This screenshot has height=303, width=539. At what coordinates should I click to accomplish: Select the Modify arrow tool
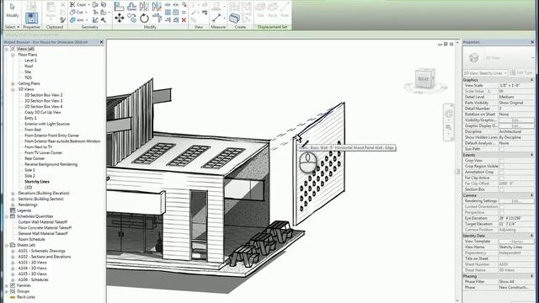(13, 10)
